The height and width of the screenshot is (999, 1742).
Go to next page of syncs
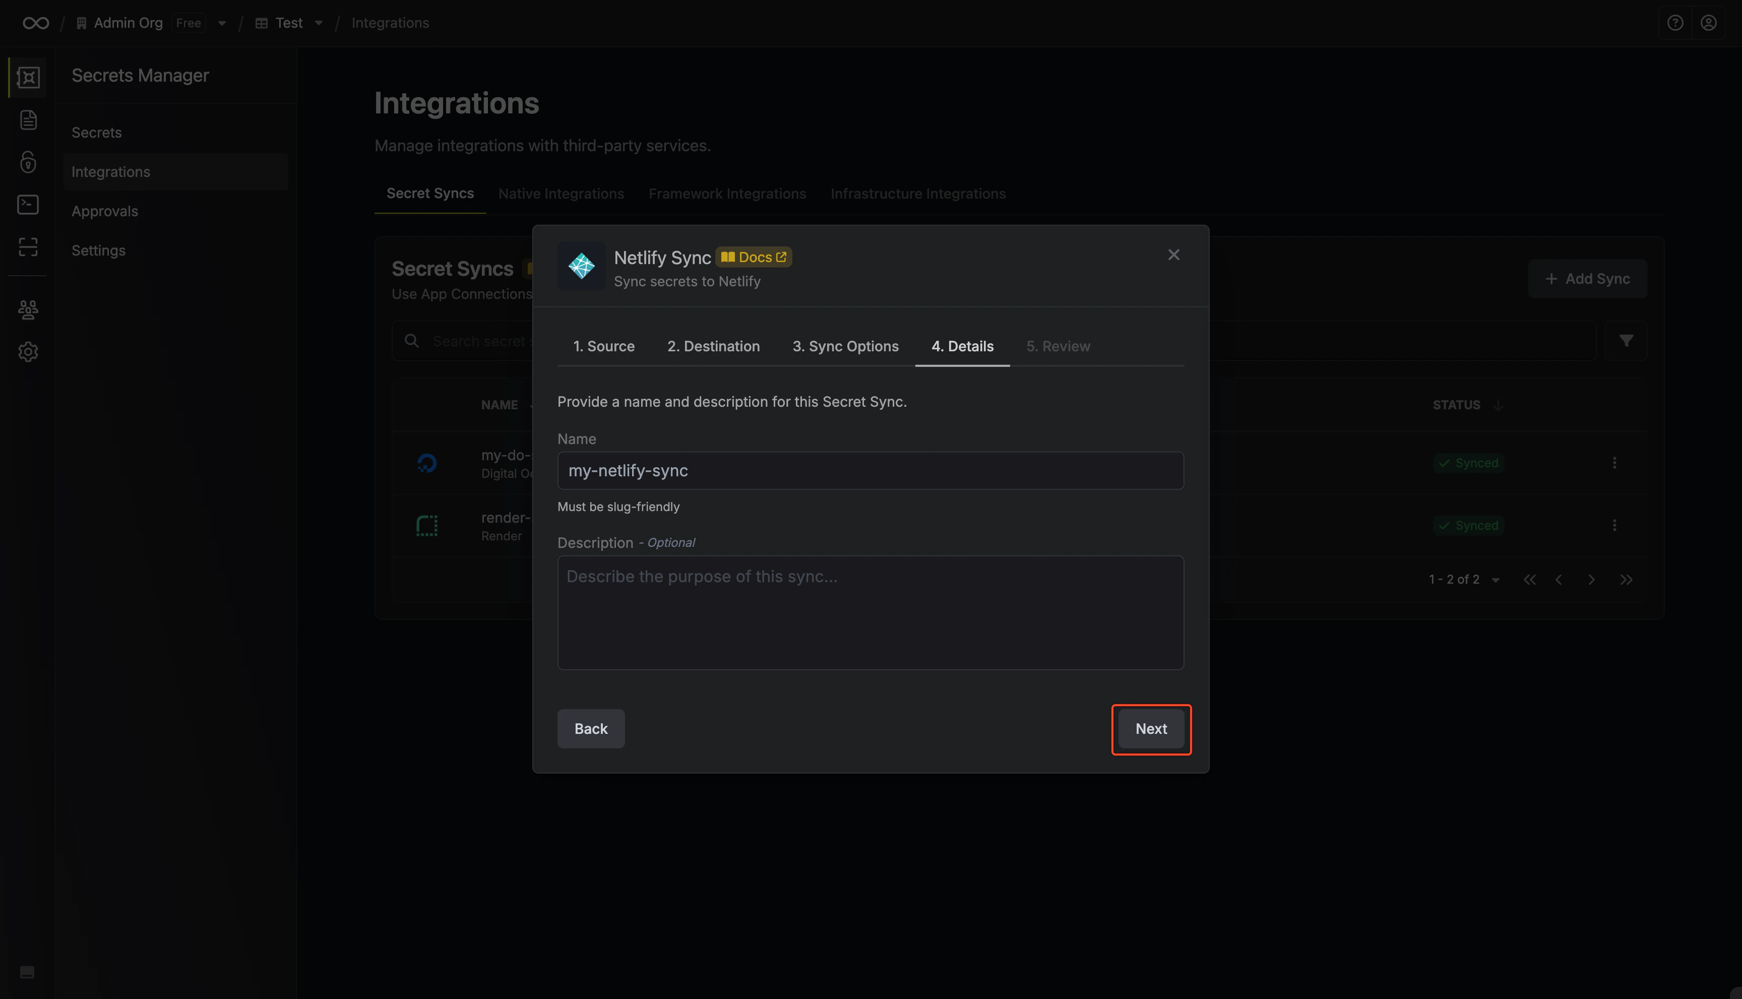1592,580
